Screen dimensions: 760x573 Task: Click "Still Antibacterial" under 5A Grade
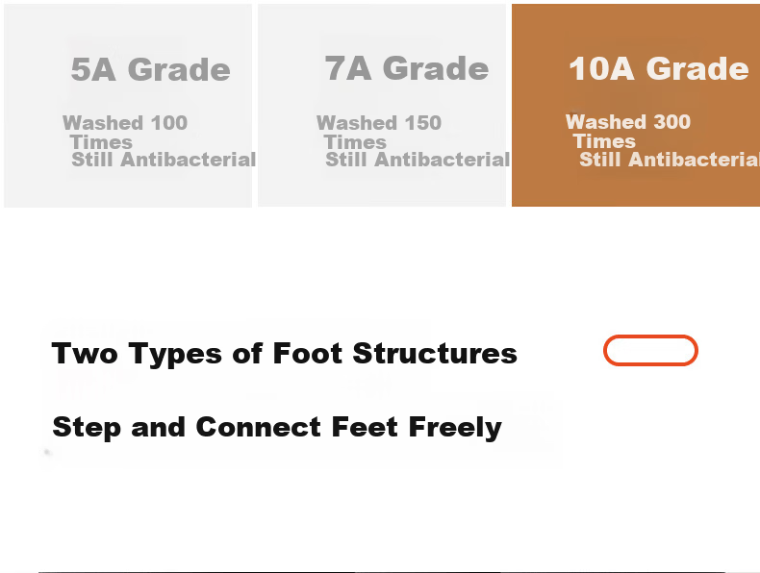(164, 160)
